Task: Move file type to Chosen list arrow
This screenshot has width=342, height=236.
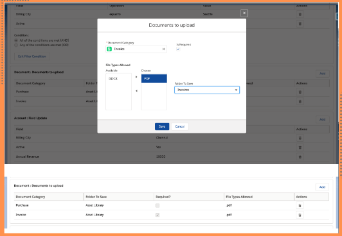Action: point(136,77)
